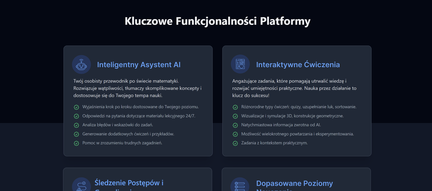Click the Kluczowe Funkcjonalności Platformy title
The width and height of the screenshot is (432, 191).
click(217, 21)
